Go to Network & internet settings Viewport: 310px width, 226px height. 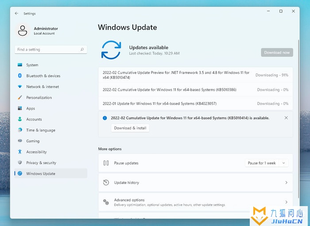(51, 87)
